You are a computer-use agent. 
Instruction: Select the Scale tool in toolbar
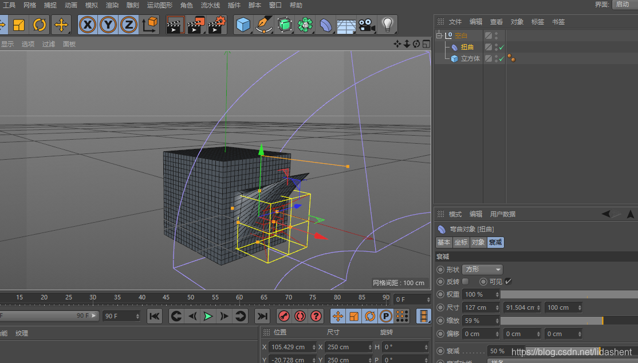point(19,25)
